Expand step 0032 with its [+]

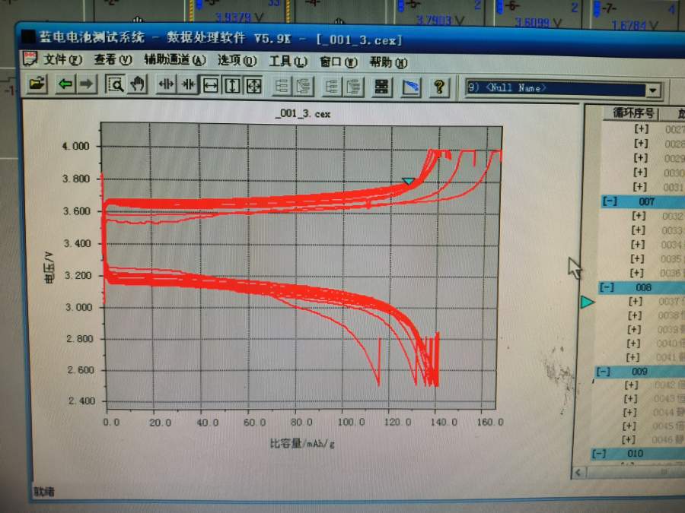click(x=639, y=216)
